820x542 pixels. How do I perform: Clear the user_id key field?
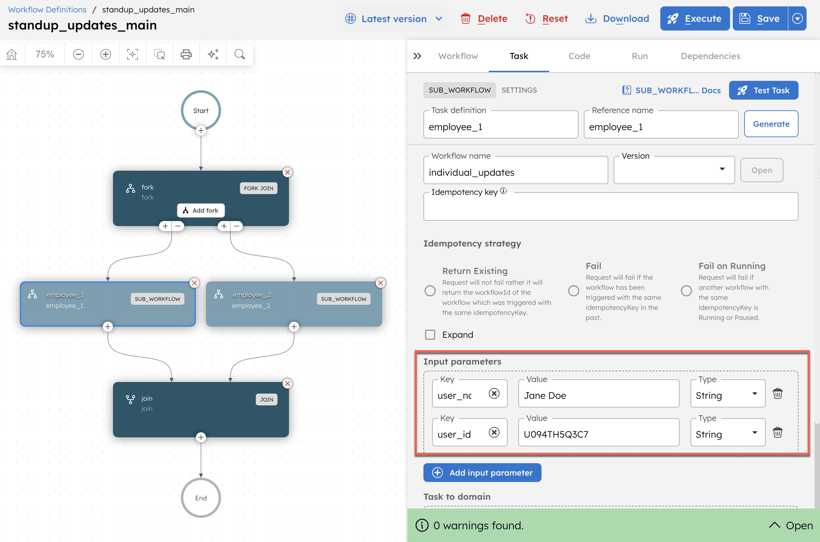[x=494, y=432]
